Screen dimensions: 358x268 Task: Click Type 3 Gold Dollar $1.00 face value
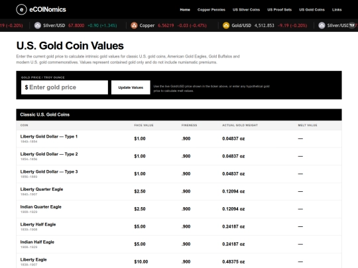140,174
